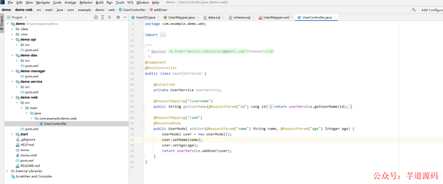Viewport: 443px width, 184px height.
Task: Click the mailto link in the Javadoc comment
Action: [221, 52]
